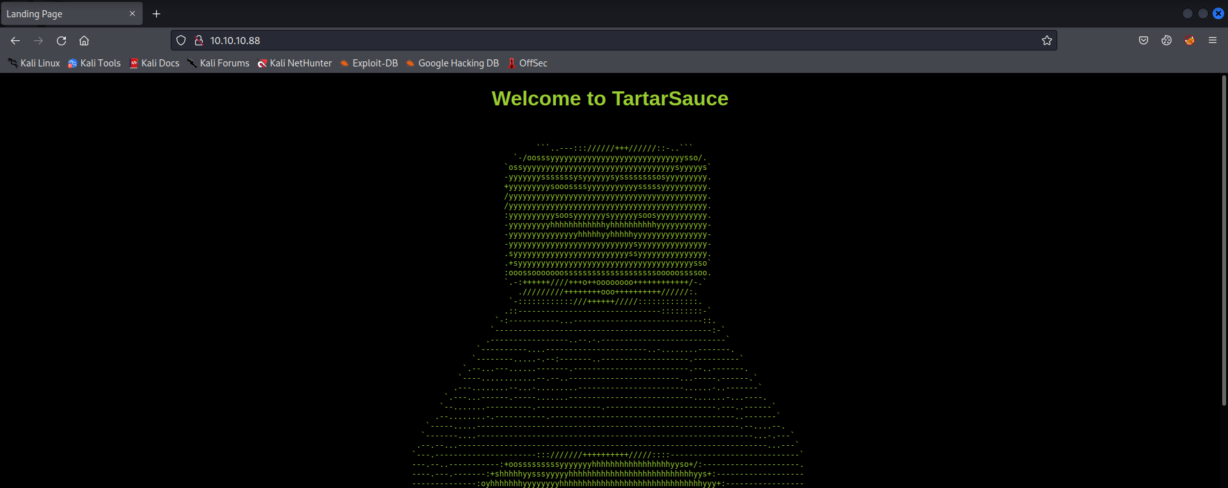This screenshot has height=488, width=1228.
Task: Open the Save to Pocket button
Action: click(1144, 40)
